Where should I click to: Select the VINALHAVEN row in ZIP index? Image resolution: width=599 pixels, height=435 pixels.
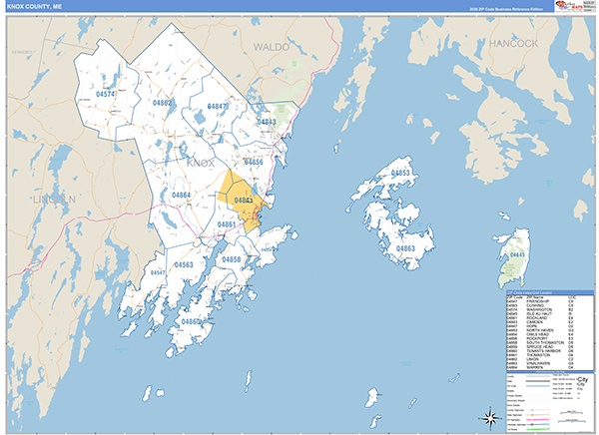pyautogui.click(x=540, y=363)
